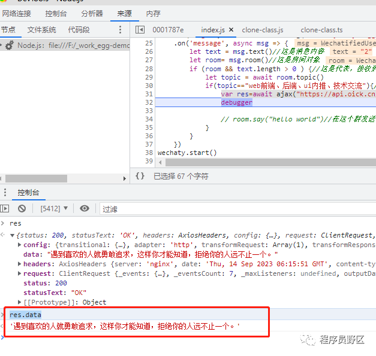This screenshot has height=356, width=376.
Task: Open sidebar more-options three-dot menu
Action: (x=120, y=30)
